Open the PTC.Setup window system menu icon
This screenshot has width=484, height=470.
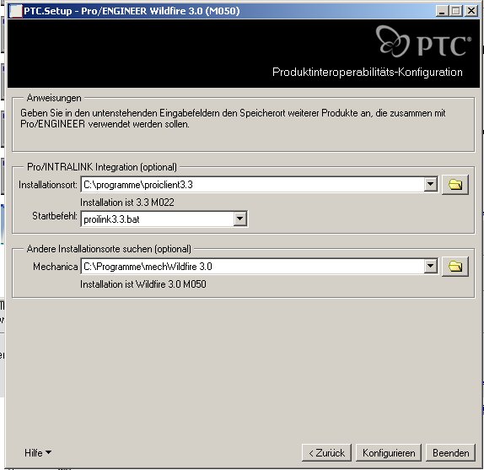point(16,11)
